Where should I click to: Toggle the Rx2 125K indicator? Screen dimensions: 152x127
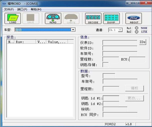click(137, 32)
